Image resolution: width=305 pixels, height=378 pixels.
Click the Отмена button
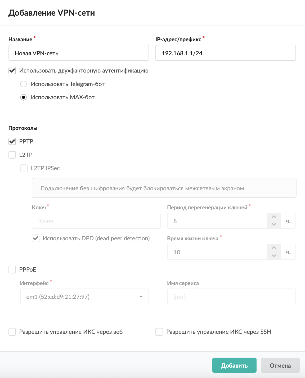(x=280, y=365)
